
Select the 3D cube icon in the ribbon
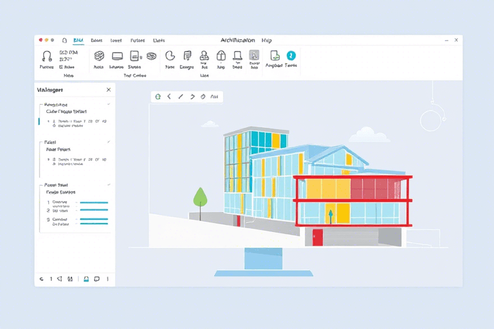99,56
